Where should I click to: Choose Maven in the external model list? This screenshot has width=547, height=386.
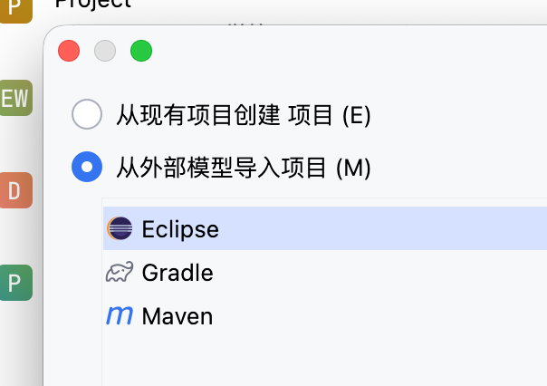pos(178,316)
